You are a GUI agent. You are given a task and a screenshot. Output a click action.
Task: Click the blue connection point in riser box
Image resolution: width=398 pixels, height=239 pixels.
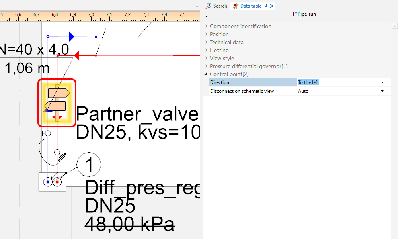tap(48, 182)
